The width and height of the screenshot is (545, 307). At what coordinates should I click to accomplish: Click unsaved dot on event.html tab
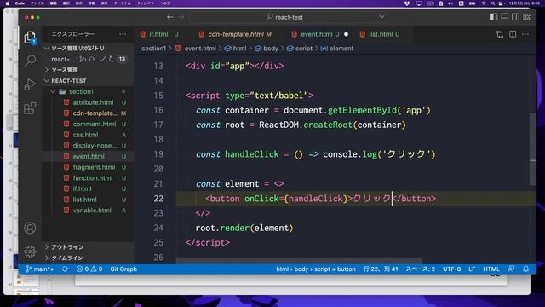click(347, 34)
